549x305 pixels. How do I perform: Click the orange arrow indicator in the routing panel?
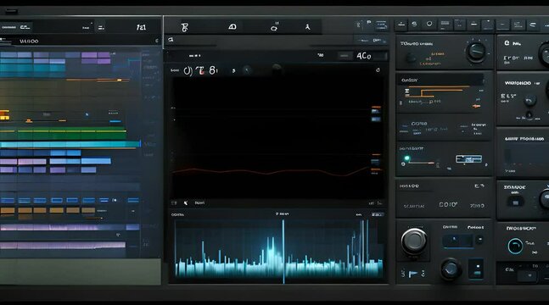click(x=476, y=106)
